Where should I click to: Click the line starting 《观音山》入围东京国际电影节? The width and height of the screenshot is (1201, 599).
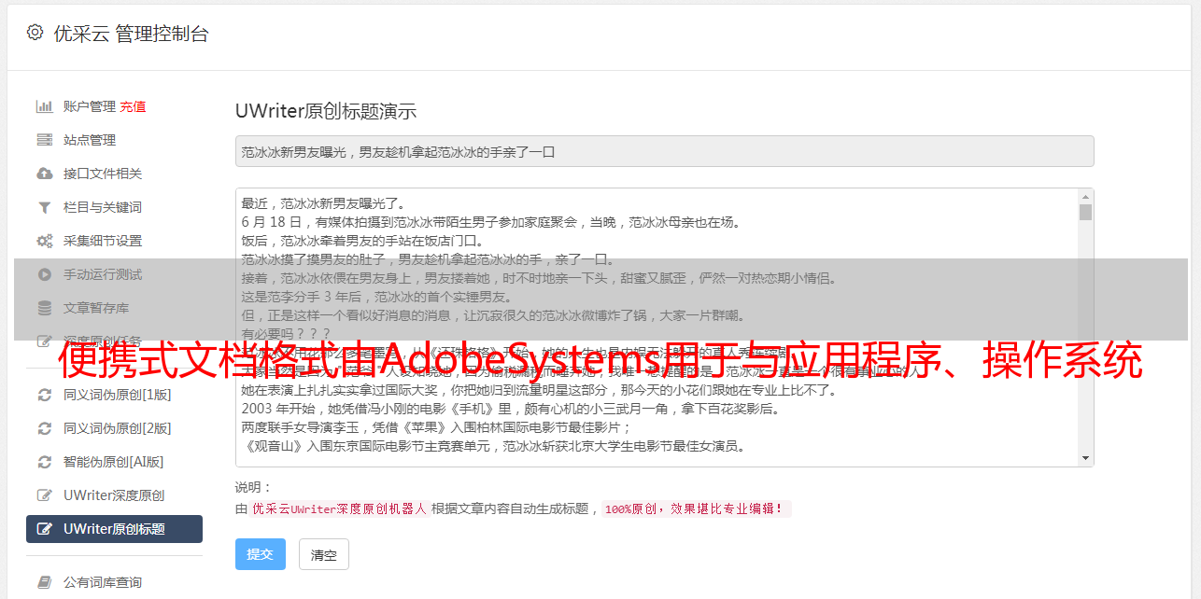pyautogui.click(x=493, y=446)
